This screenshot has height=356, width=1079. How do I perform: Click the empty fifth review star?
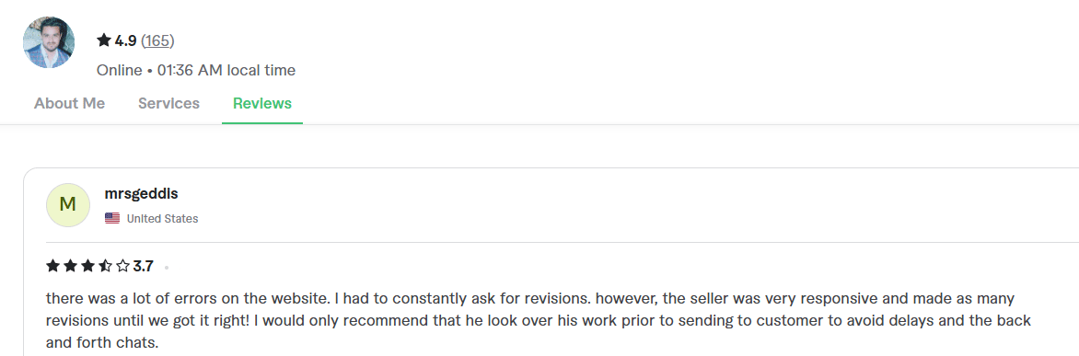click(x=123, y=266)
